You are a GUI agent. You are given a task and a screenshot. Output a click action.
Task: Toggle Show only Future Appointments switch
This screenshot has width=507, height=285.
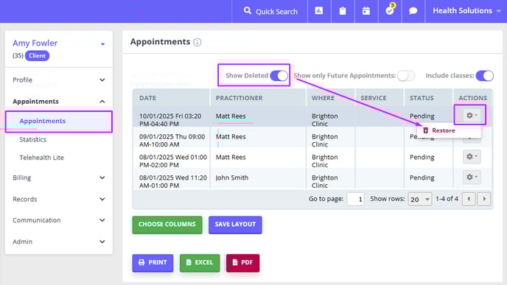(406, 76)
